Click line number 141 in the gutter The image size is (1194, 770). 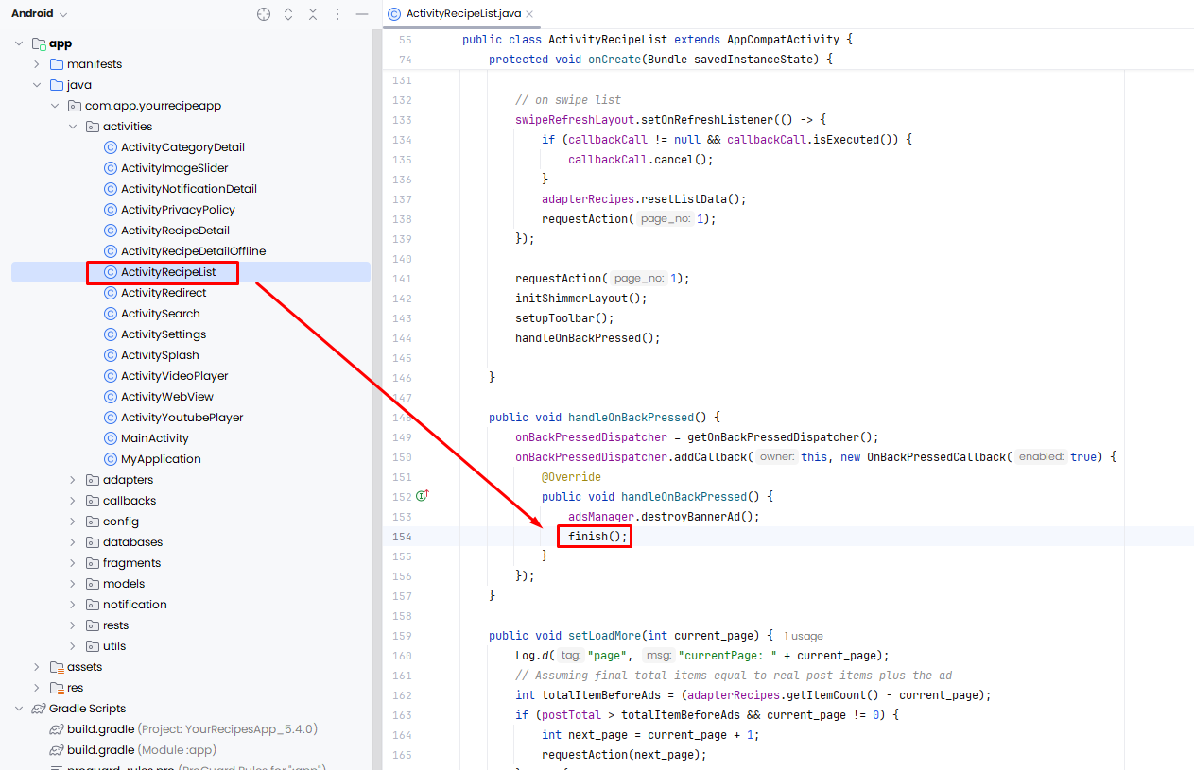coord(401,279)
